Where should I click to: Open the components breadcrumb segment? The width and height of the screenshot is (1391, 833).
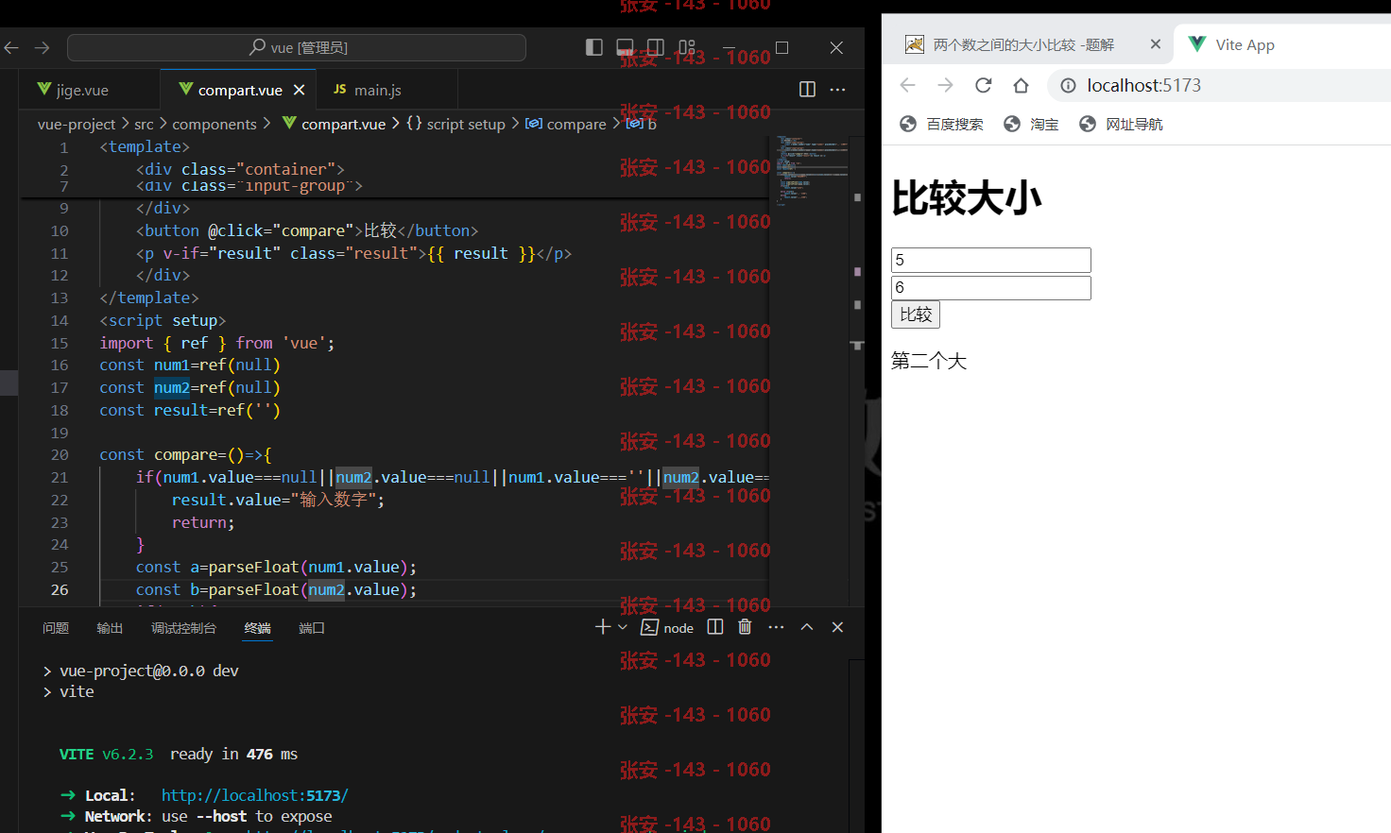pos(215,124)
